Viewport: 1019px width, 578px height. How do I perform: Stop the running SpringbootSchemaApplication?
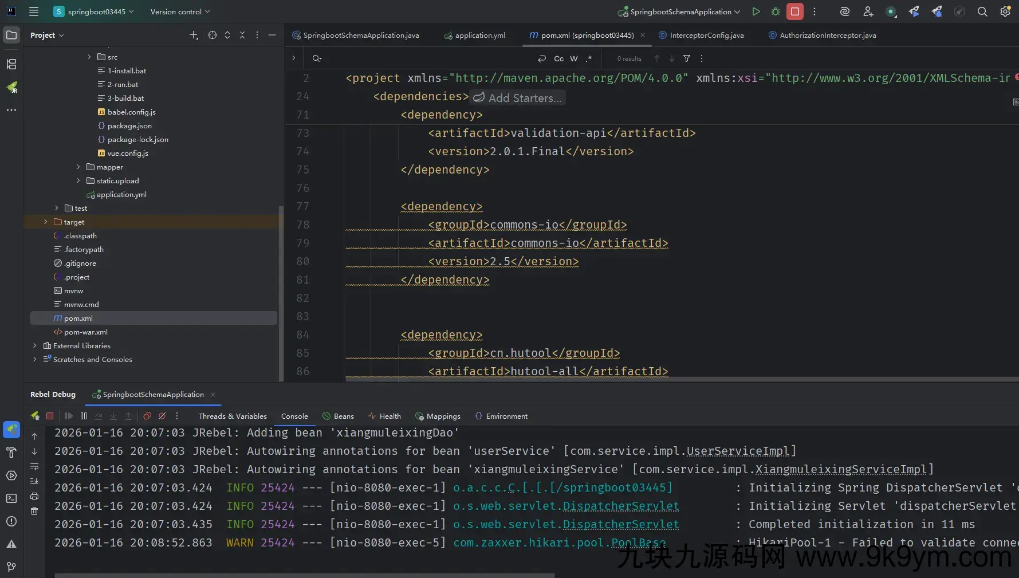pyautogui.click(x=795, y=11)
